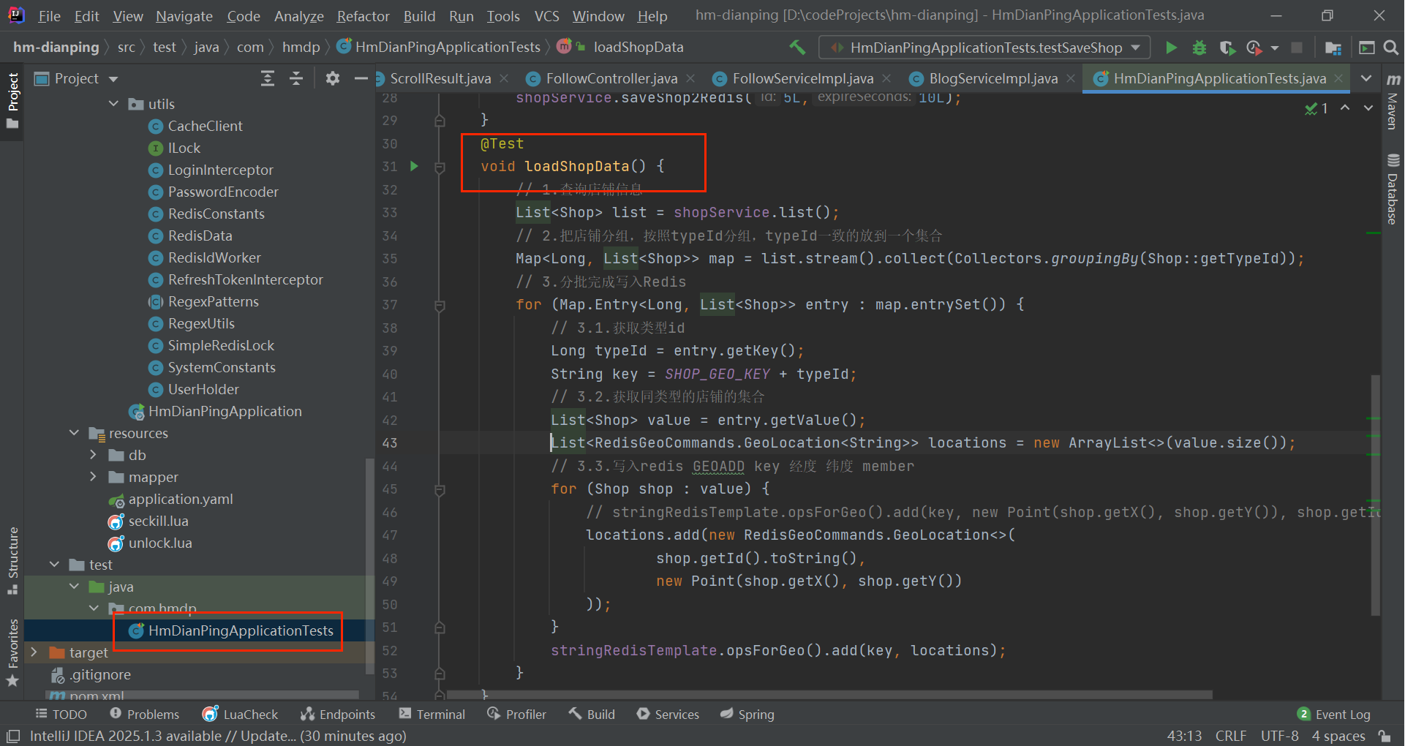
Task: Open the Problems tool window
Action: pos(144,715)
